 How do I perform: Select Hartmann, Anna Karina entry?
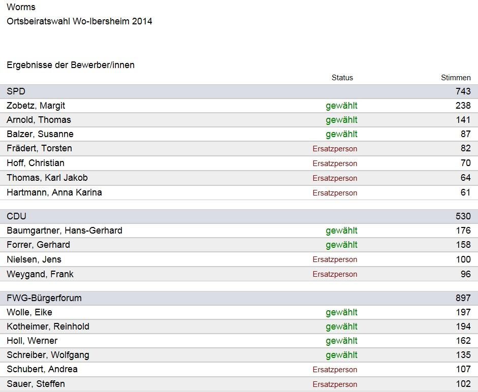[54, 192]
